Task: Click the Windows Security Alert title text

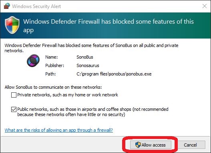Action: tap(36, 6)
